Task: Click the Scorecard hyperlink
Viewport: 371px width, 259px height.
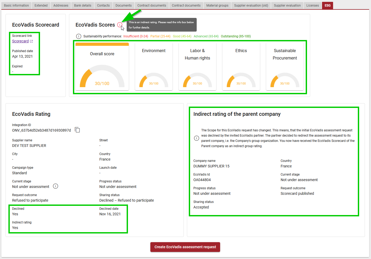Action: point(21,41)
